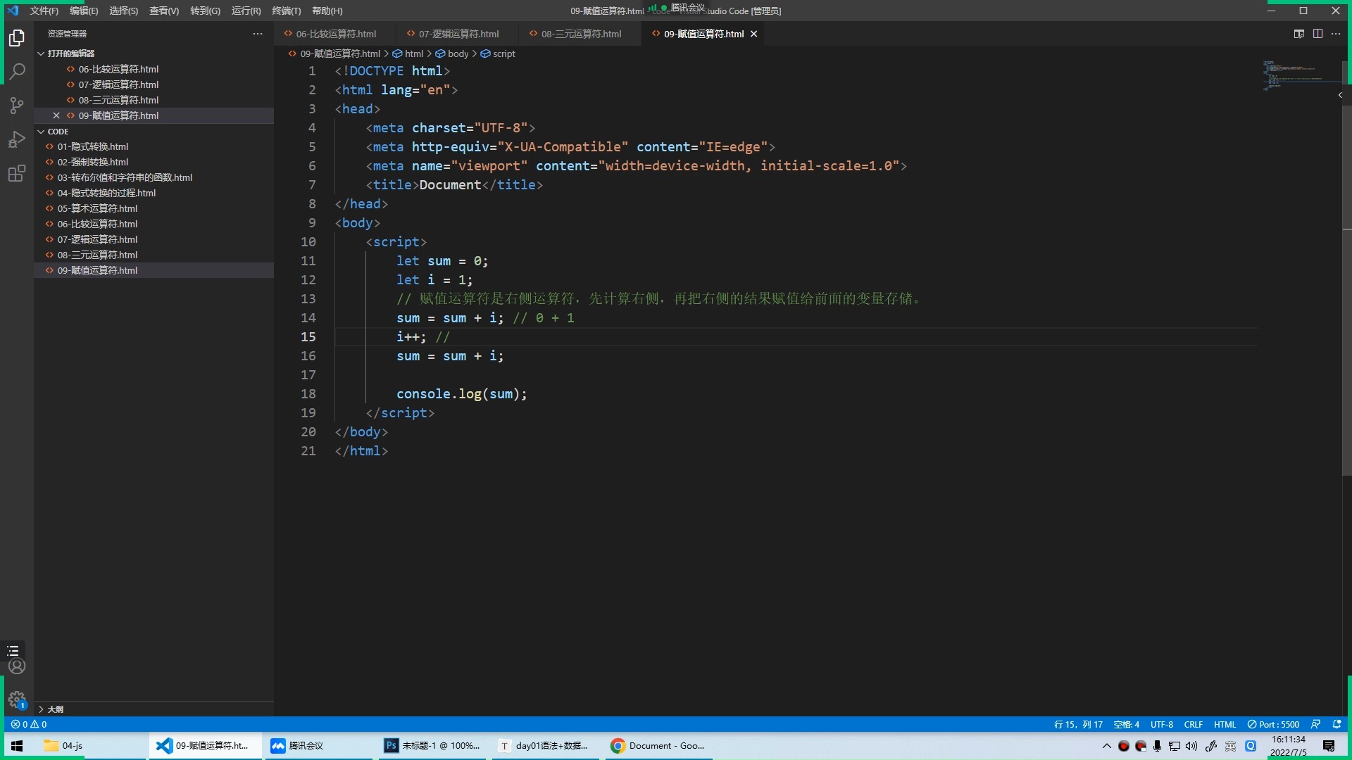1352x760 pixels.
Task: Open 01-隐式转换.html in CODE tree
Action: pos(154,146)
